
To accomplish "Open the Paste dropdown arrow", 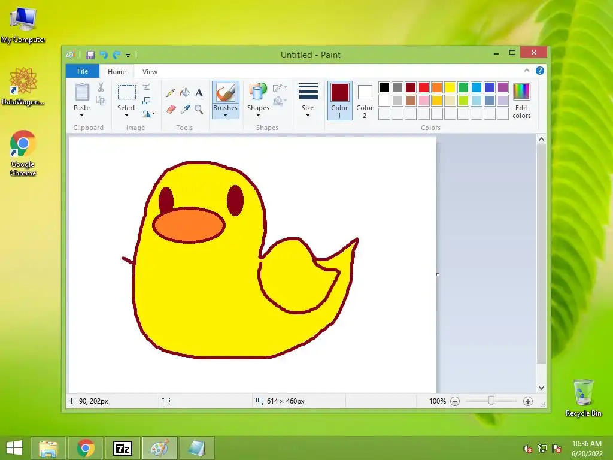I will click(81, 116).
